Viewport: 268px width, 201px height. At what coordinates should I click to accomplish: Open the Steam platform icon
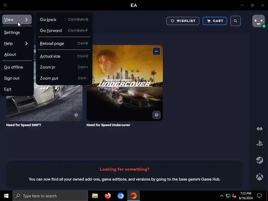(259, 160)
